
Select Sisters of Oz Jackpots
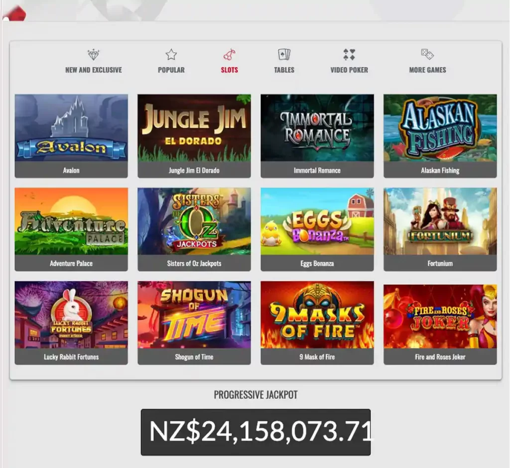pos(194,223)
